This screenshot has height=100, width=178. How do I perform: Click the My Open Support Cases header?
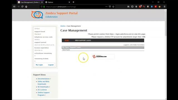103,47
